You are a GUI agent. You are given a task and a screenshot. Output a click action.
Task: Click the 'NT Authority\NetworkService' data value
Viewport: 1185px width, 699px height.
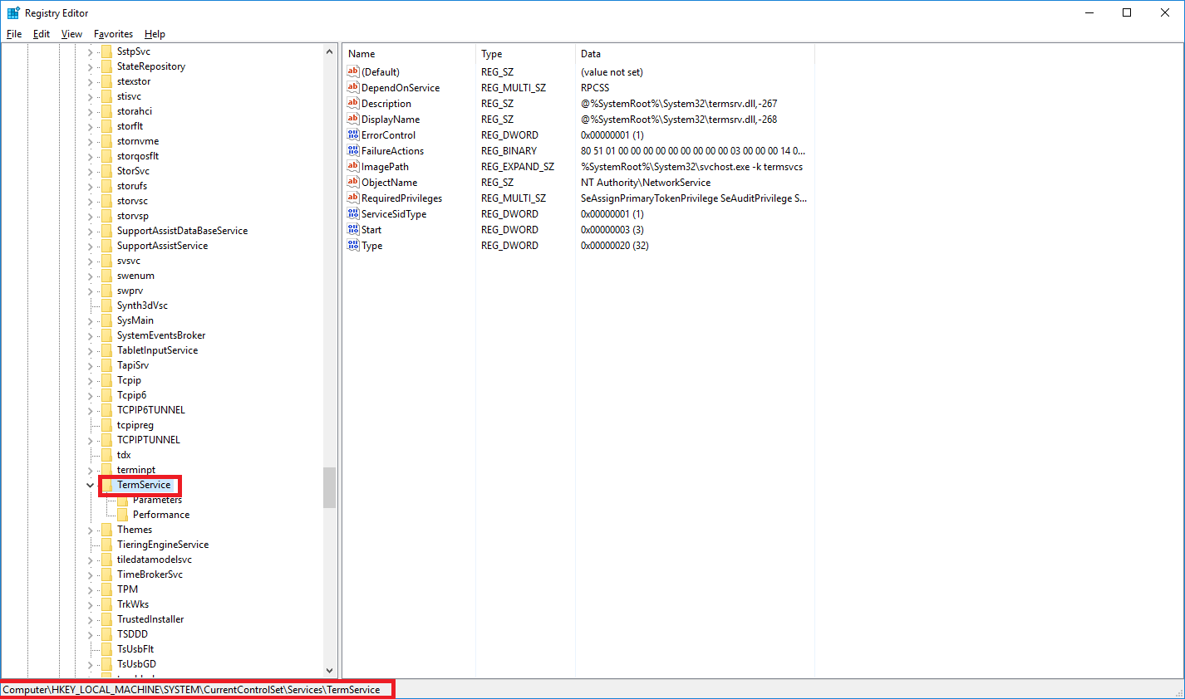[x=646, y=182]
